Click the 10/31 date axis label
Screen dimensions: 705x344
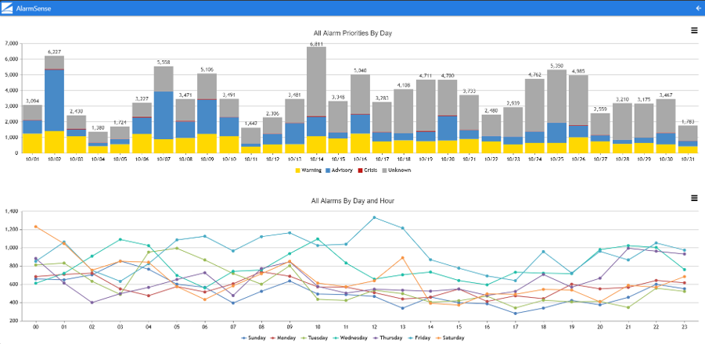688,159
